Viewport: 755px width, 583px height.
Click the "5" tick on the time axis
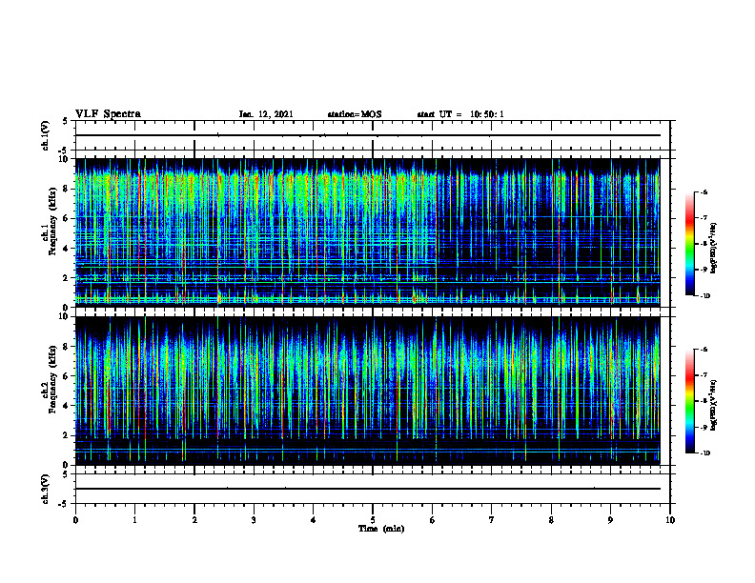pyautogui.click(x=373, y=520)
